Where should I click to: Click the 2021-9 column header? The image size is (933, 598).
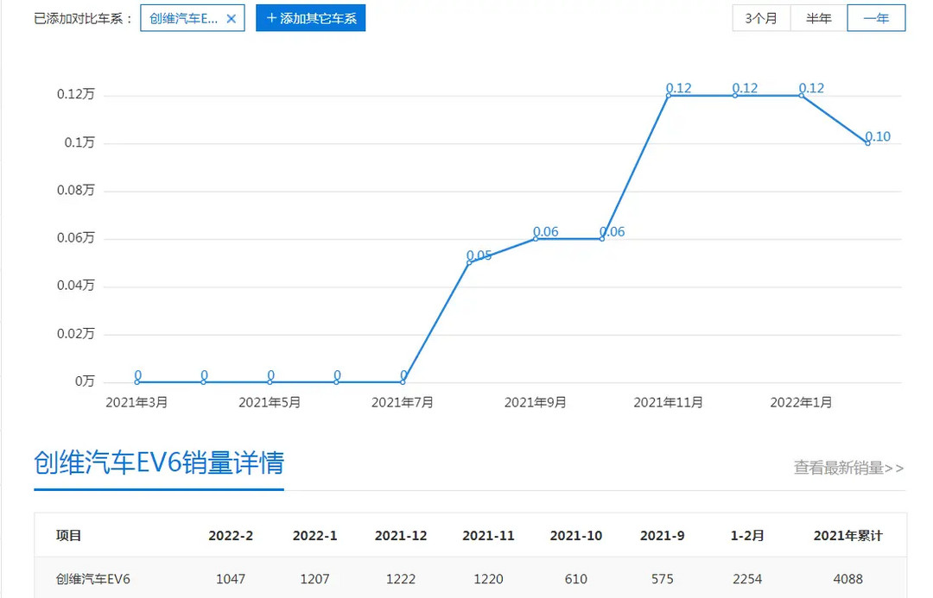663,536
